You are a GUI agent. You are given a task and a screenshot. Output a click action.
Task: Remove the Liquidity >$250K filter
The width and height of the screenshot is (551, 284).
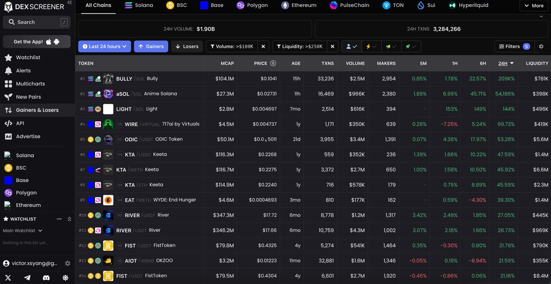(x=333, y=46)
